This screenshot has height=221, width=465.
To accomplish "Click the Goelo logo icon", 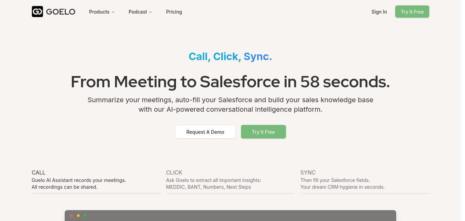I will coord(37,12).
